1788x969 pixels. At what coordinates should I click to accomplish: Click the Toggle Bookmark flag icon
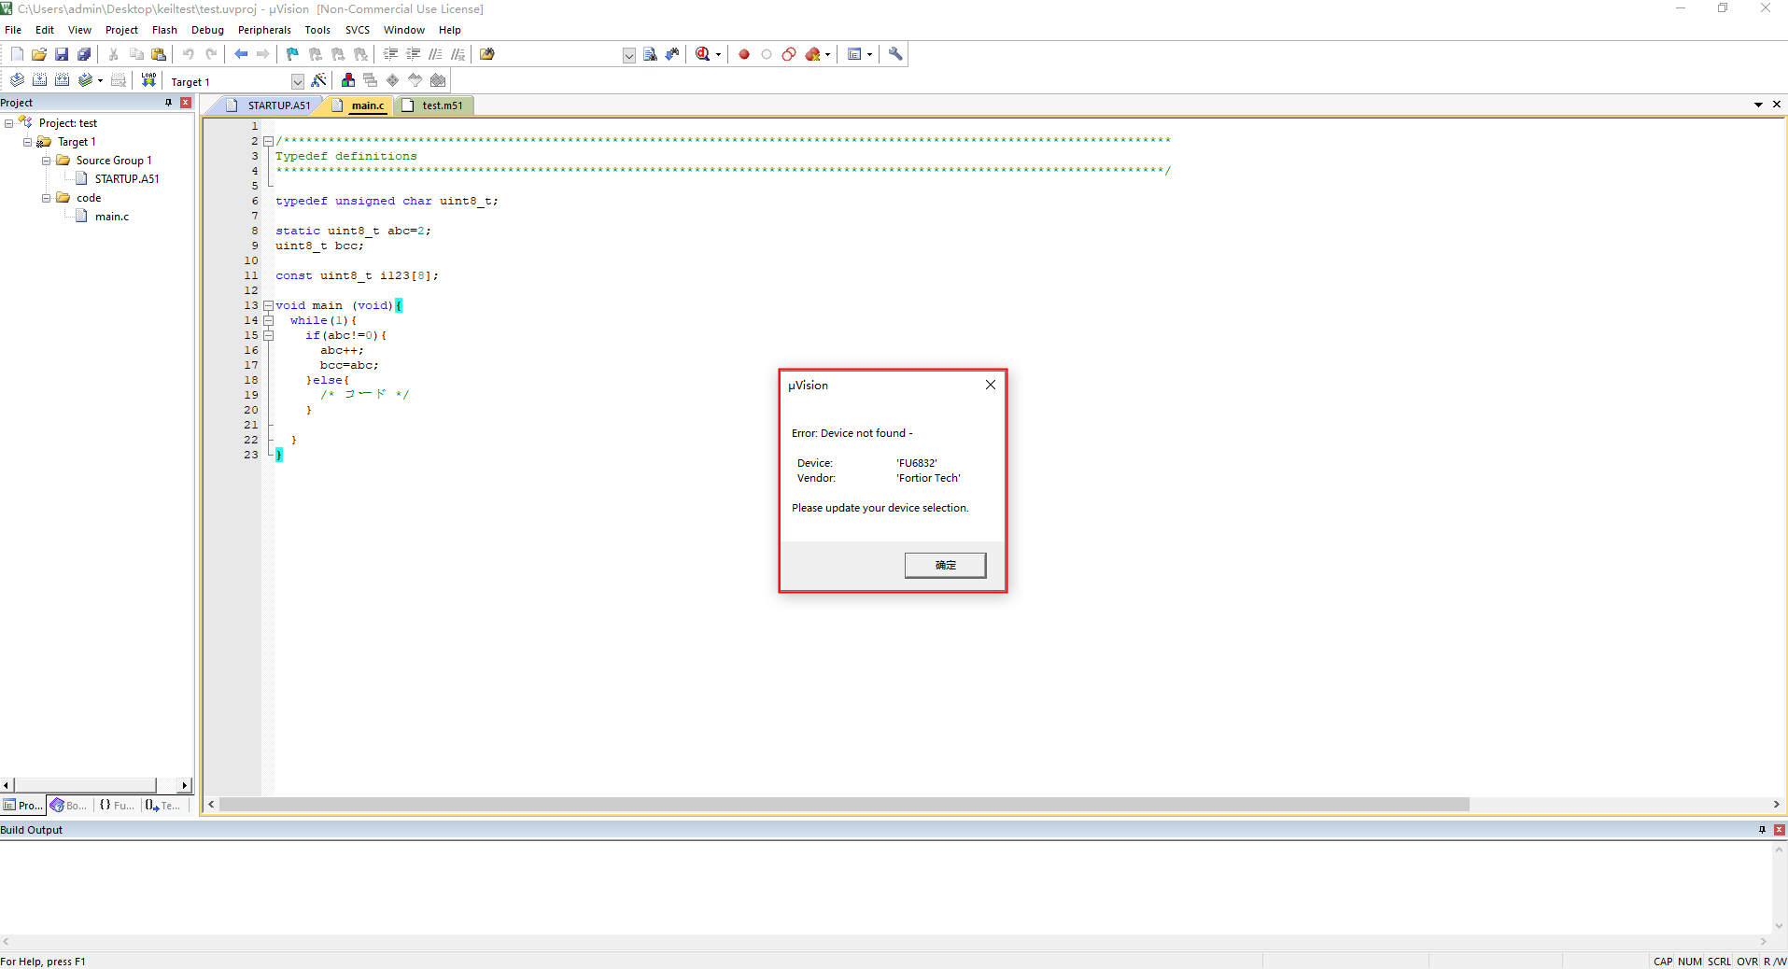point(292,54)
